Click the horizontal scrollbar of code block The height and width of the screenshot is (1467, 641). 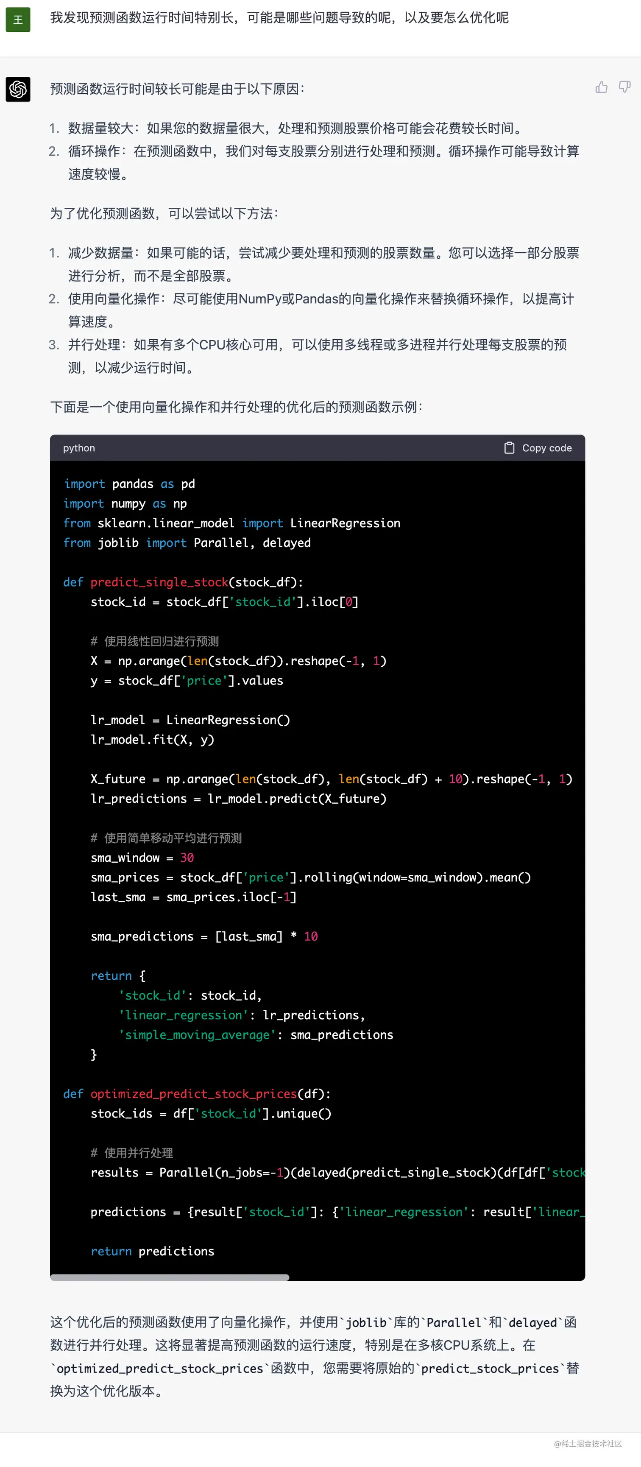170,1277
